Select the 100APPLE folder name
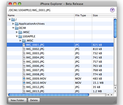Viewport: 123px width, 105px height. pyautogui.click(x=29, y=36)
